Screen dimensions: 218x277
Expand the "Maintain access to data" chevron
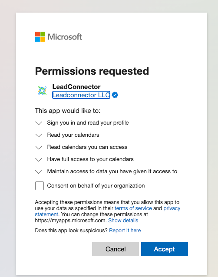(39, 171)
